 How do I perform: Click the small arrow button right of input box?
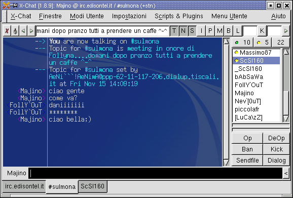coord(286,173)
